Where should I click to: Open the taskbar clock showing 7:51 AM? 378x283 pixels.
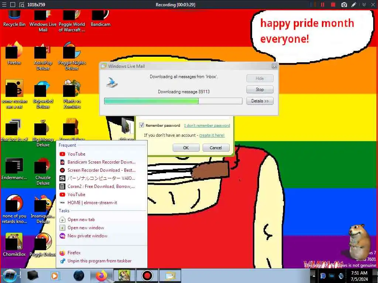[359, 276]
